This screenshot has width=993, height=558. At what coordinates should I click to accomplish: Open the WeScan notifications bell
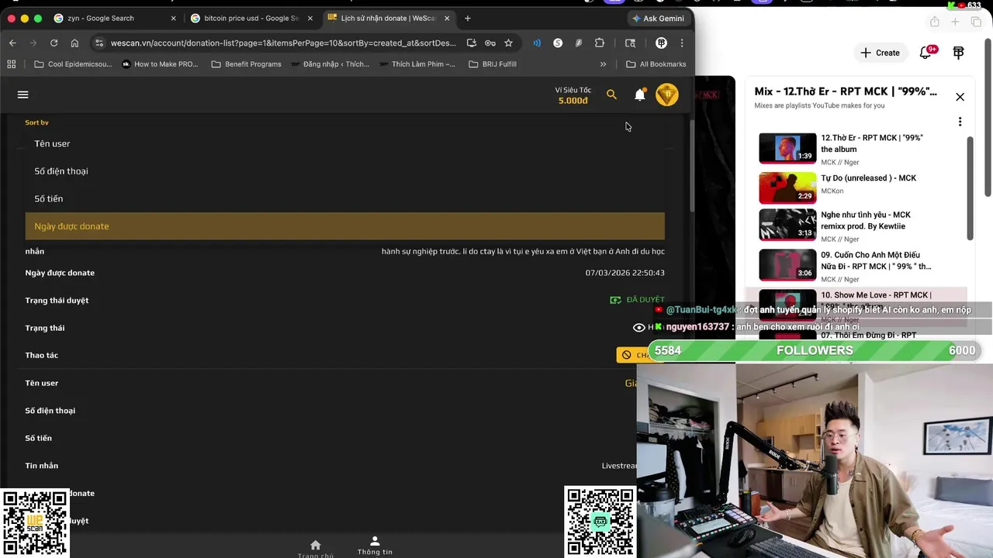tap(640, 95)
